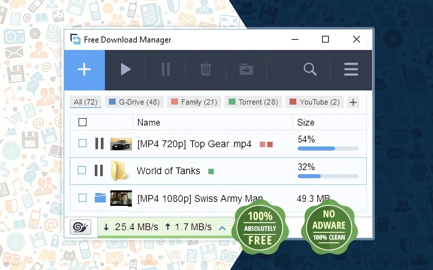
Task: Collapse the speed statistics panel chevron
Action: (x=222, y=228)
